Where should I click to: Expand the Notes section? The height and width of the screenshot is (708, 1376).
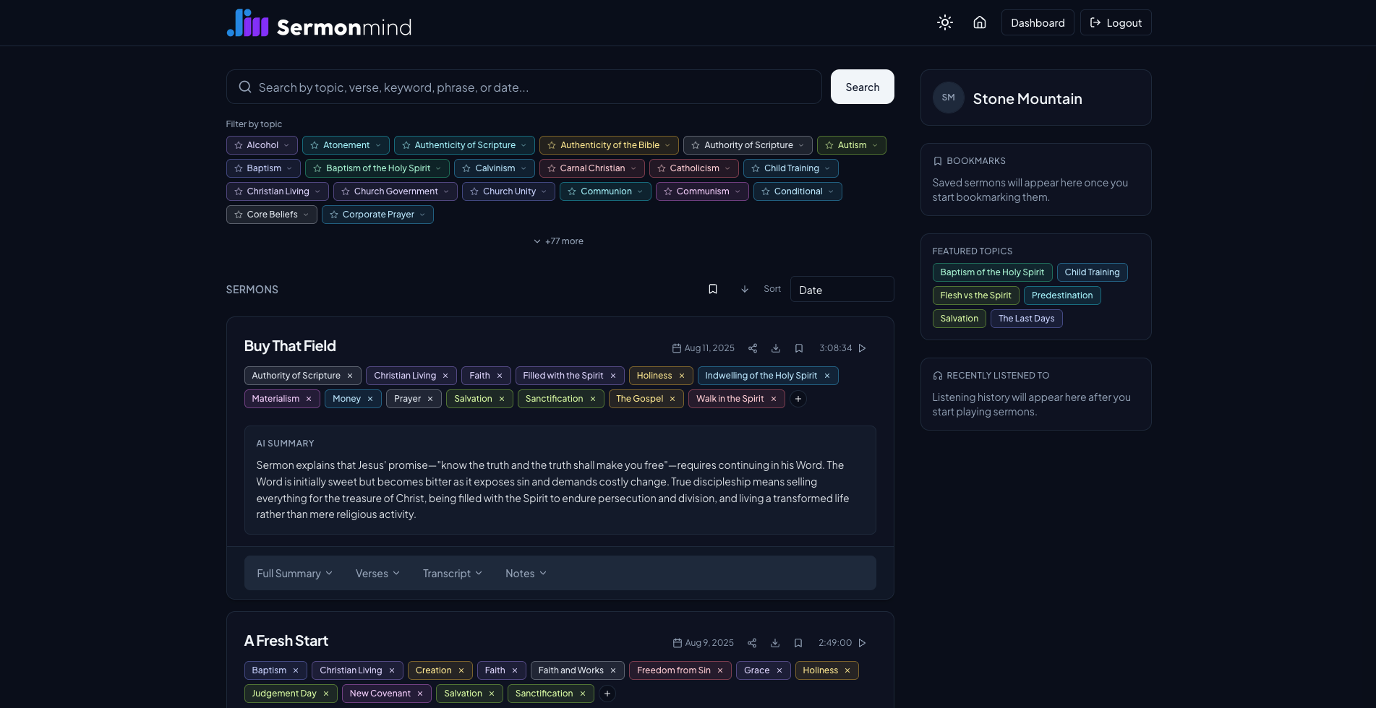[526, 573]
